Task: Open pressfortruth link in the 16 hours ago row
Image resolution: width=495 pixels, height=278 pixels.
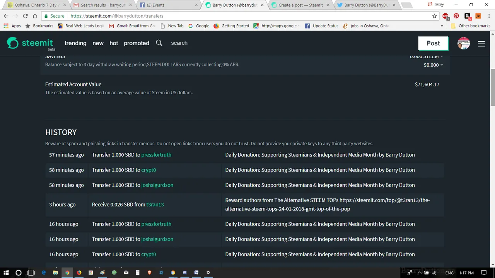Action: tap(156, 224)
